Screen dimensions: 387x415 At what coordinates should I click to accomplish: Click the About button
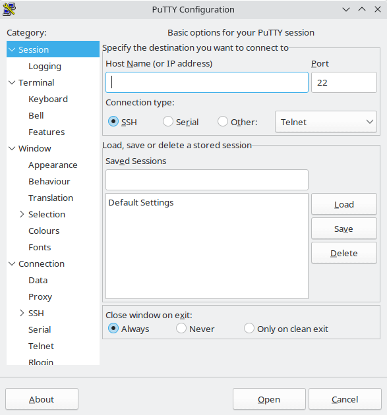pos(42,399)
